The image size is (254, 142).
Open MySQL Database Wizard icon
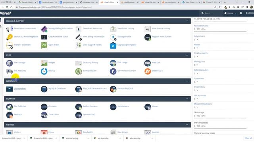tap(79, 89)
